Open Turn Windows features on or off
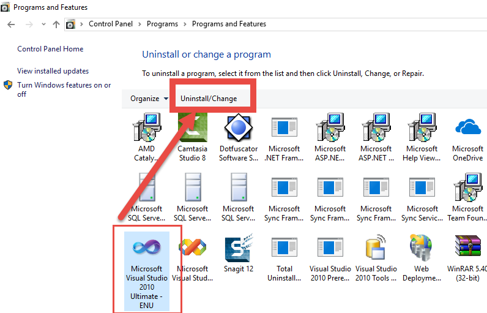Image resolution: width=487 pixels, height=313 pixels. tap(64, 89)
